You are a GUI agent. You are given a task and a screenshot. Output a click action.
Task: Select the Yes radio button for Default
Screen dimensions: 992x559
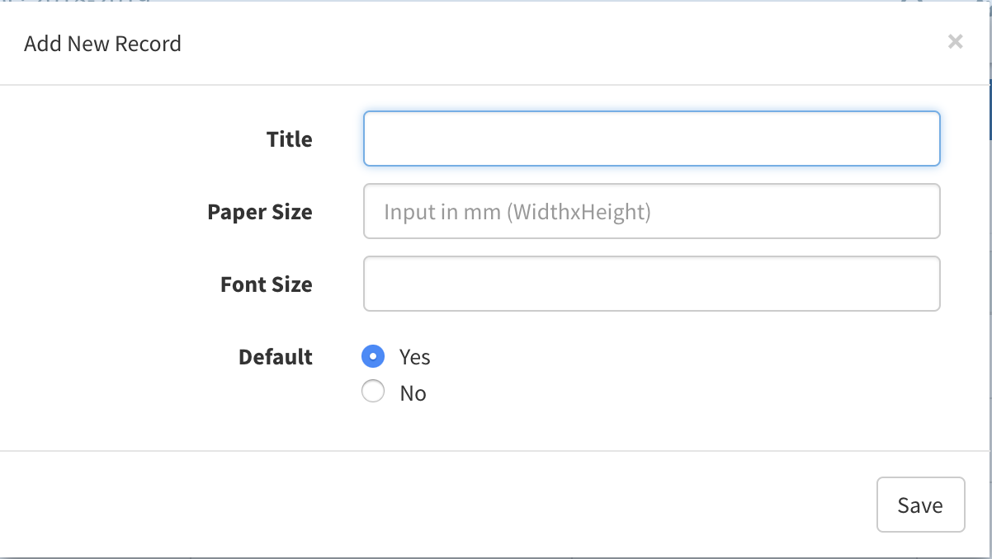pyautogui.click(x=373, y=356)
